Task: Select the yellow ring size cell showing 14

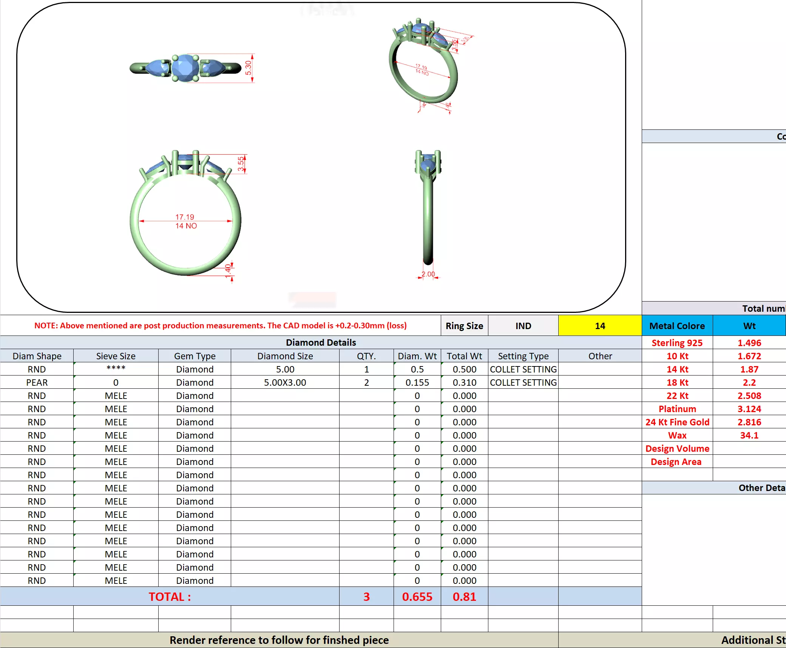Action: click(600, 326)
